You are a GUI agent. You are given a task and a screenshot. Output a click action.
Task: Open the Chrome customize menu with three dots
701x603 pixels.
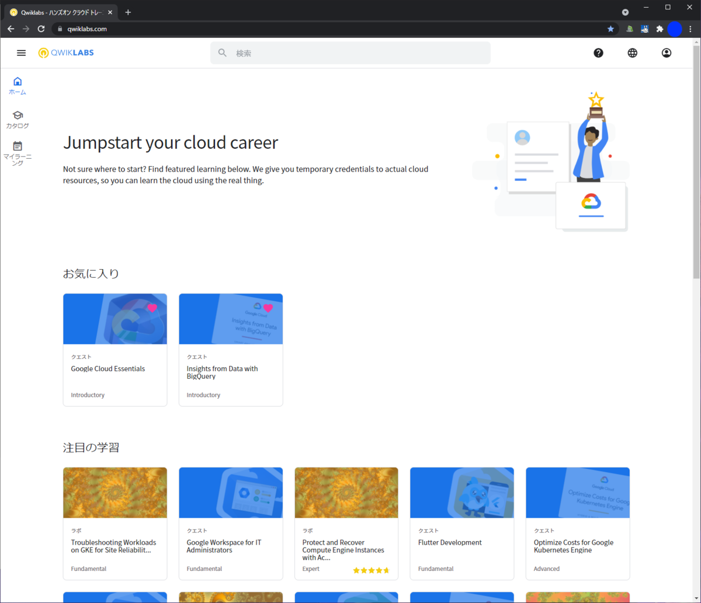click(x=690, y=29)
